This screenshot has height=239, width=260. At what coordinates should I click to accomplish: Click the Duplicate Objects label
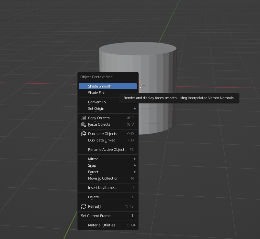pyautogui.click(x=102, y=134)
